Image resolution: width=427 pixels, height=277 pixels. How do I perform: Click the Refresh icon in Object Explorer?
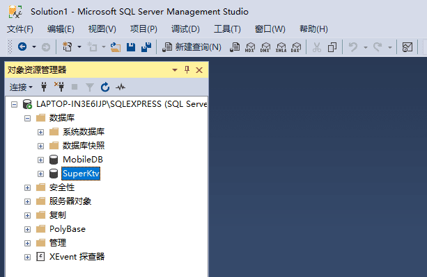[x=105, y=87]
